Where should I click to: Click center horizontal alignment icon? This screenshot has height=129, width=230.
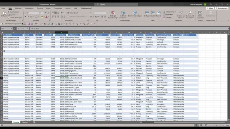tap(55, 17)
